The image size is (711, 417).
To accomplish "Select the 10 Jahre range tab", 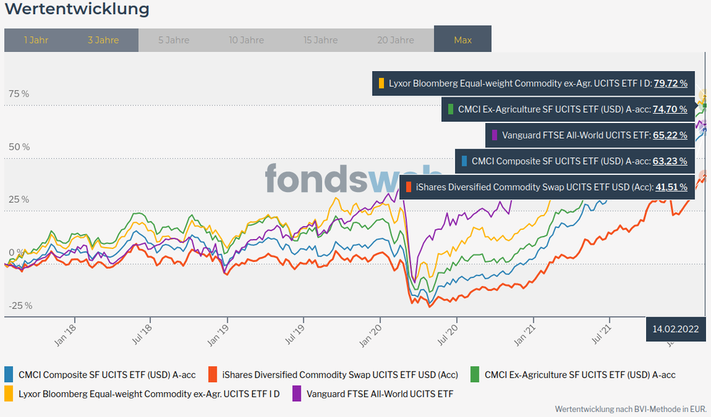I will (x=246, y=40).
